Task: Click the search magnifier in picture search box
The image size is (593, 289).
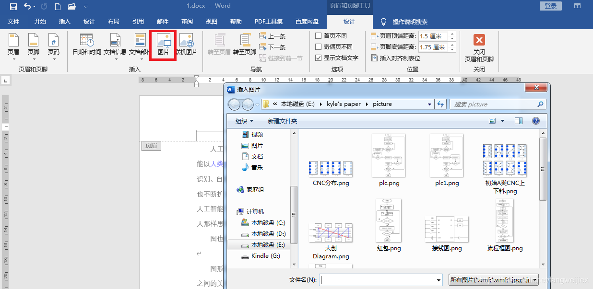Action: click(541, 104)
